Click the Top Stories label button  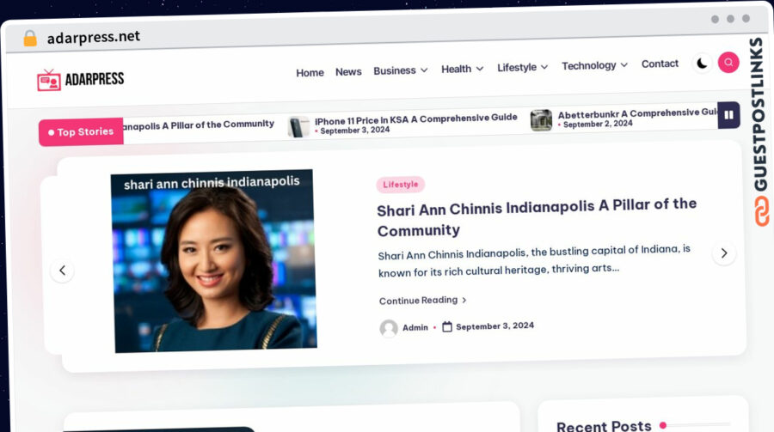pyautogui.click(x=81, y=132)
